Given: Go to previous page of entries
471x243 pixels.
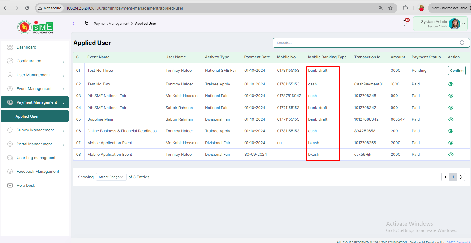Looking at the screenshot, I should tap(446, 177).
